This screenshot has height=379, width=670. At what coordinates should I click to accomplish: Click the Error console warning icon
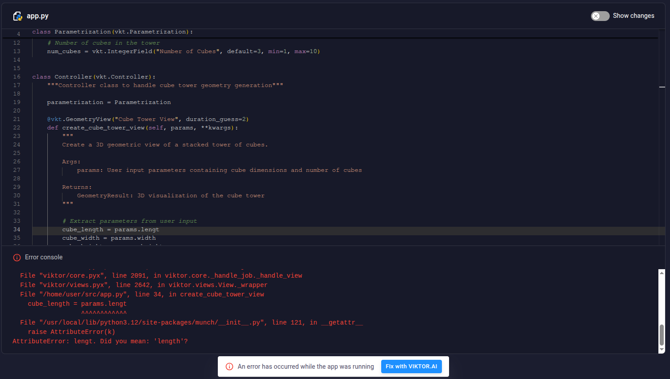pos(17,258)
